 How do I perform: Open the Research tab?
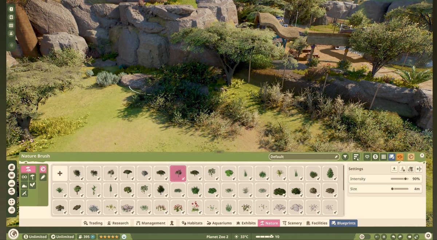point(118,223)
